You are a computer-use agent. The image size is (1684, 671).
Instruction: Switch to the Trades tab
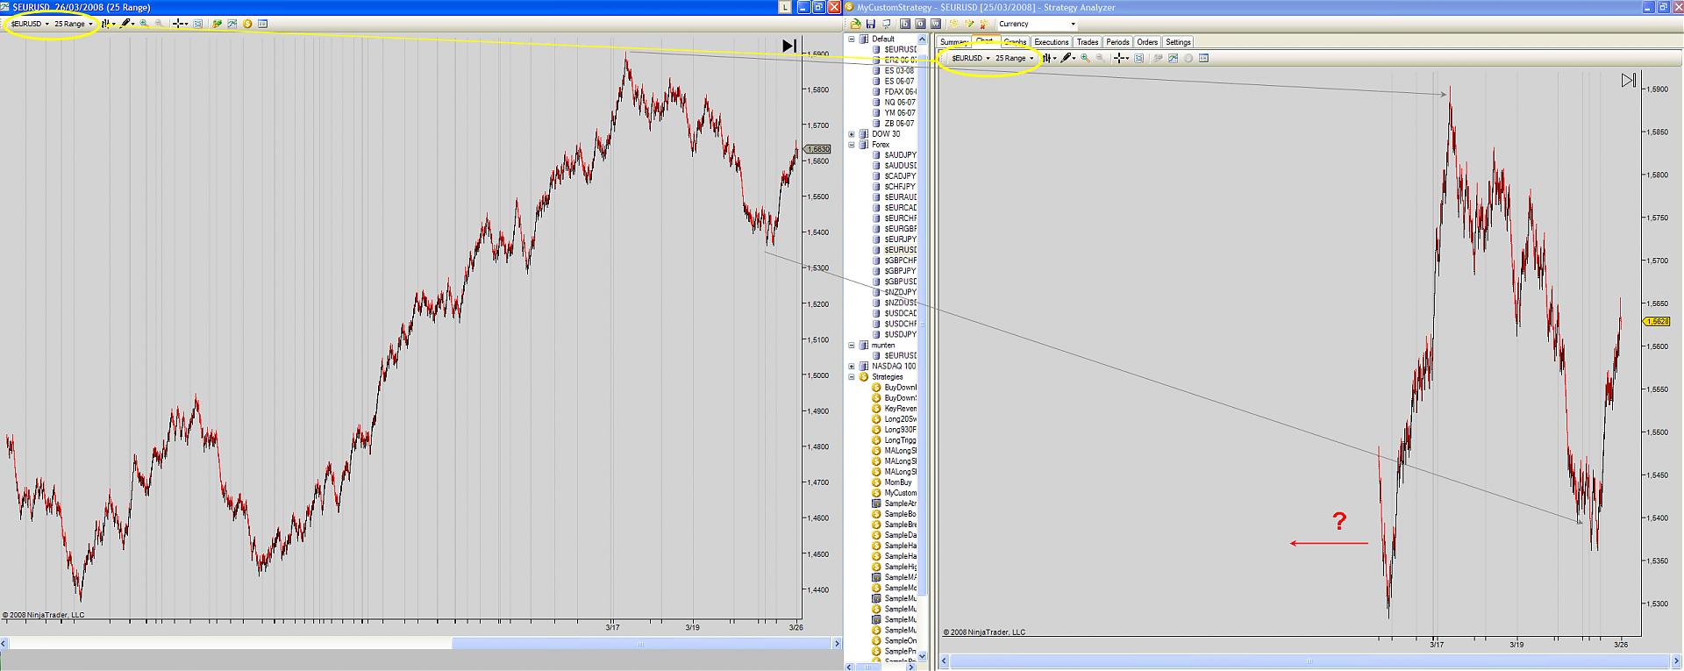[x=1088, y=42]
